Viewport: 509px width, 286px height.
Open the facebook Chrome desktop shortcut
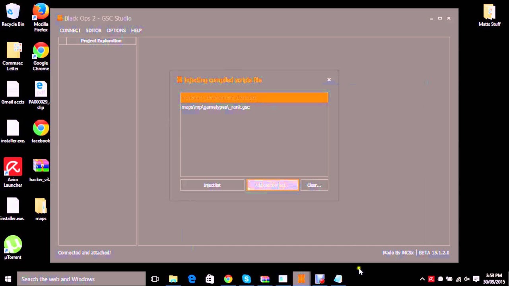[x=41, y=131]
